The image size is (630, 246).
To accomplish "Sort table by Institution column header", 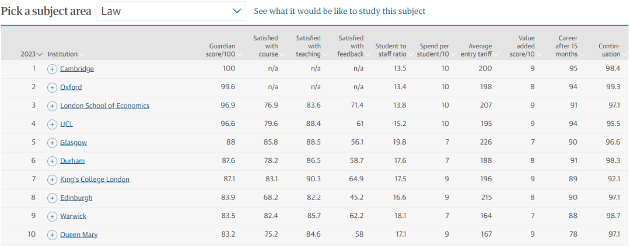I will pos(65,54).
